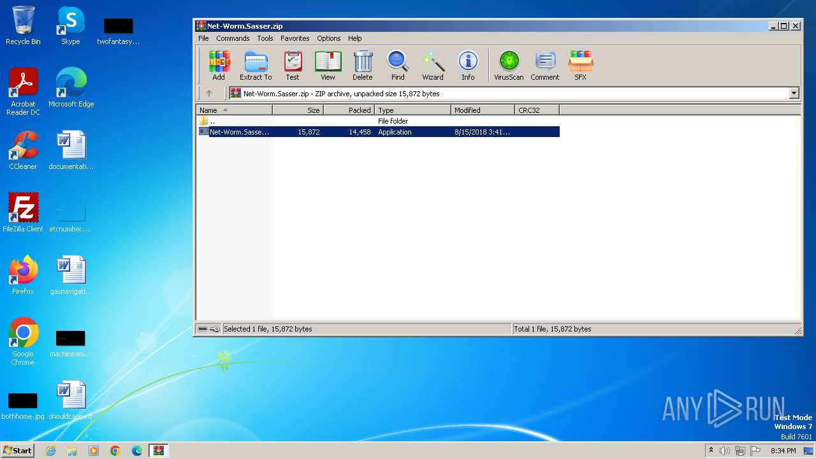This screenshot has width=816, height=459.
Task: Click the Action Center flag tray icon
Action: pos(755,451)
